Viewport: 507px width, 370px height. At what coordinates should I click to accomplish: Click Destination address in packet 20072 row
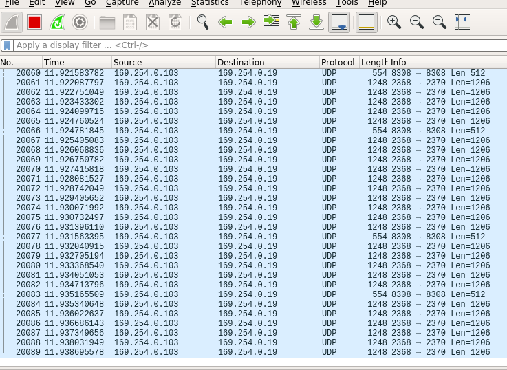248,188
